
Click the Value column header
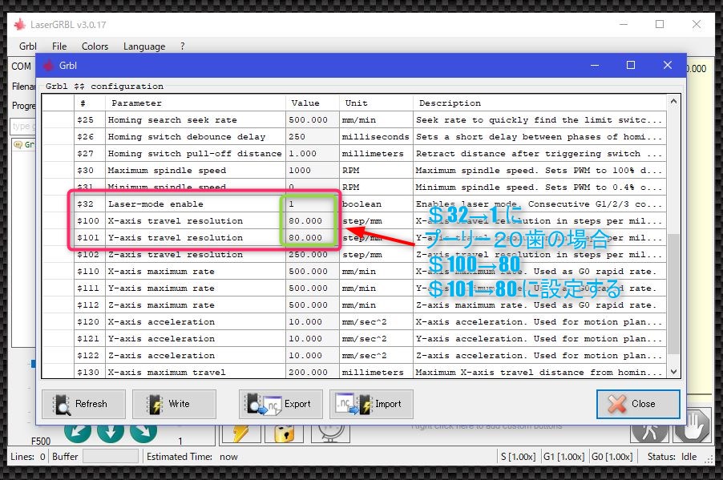312,103
